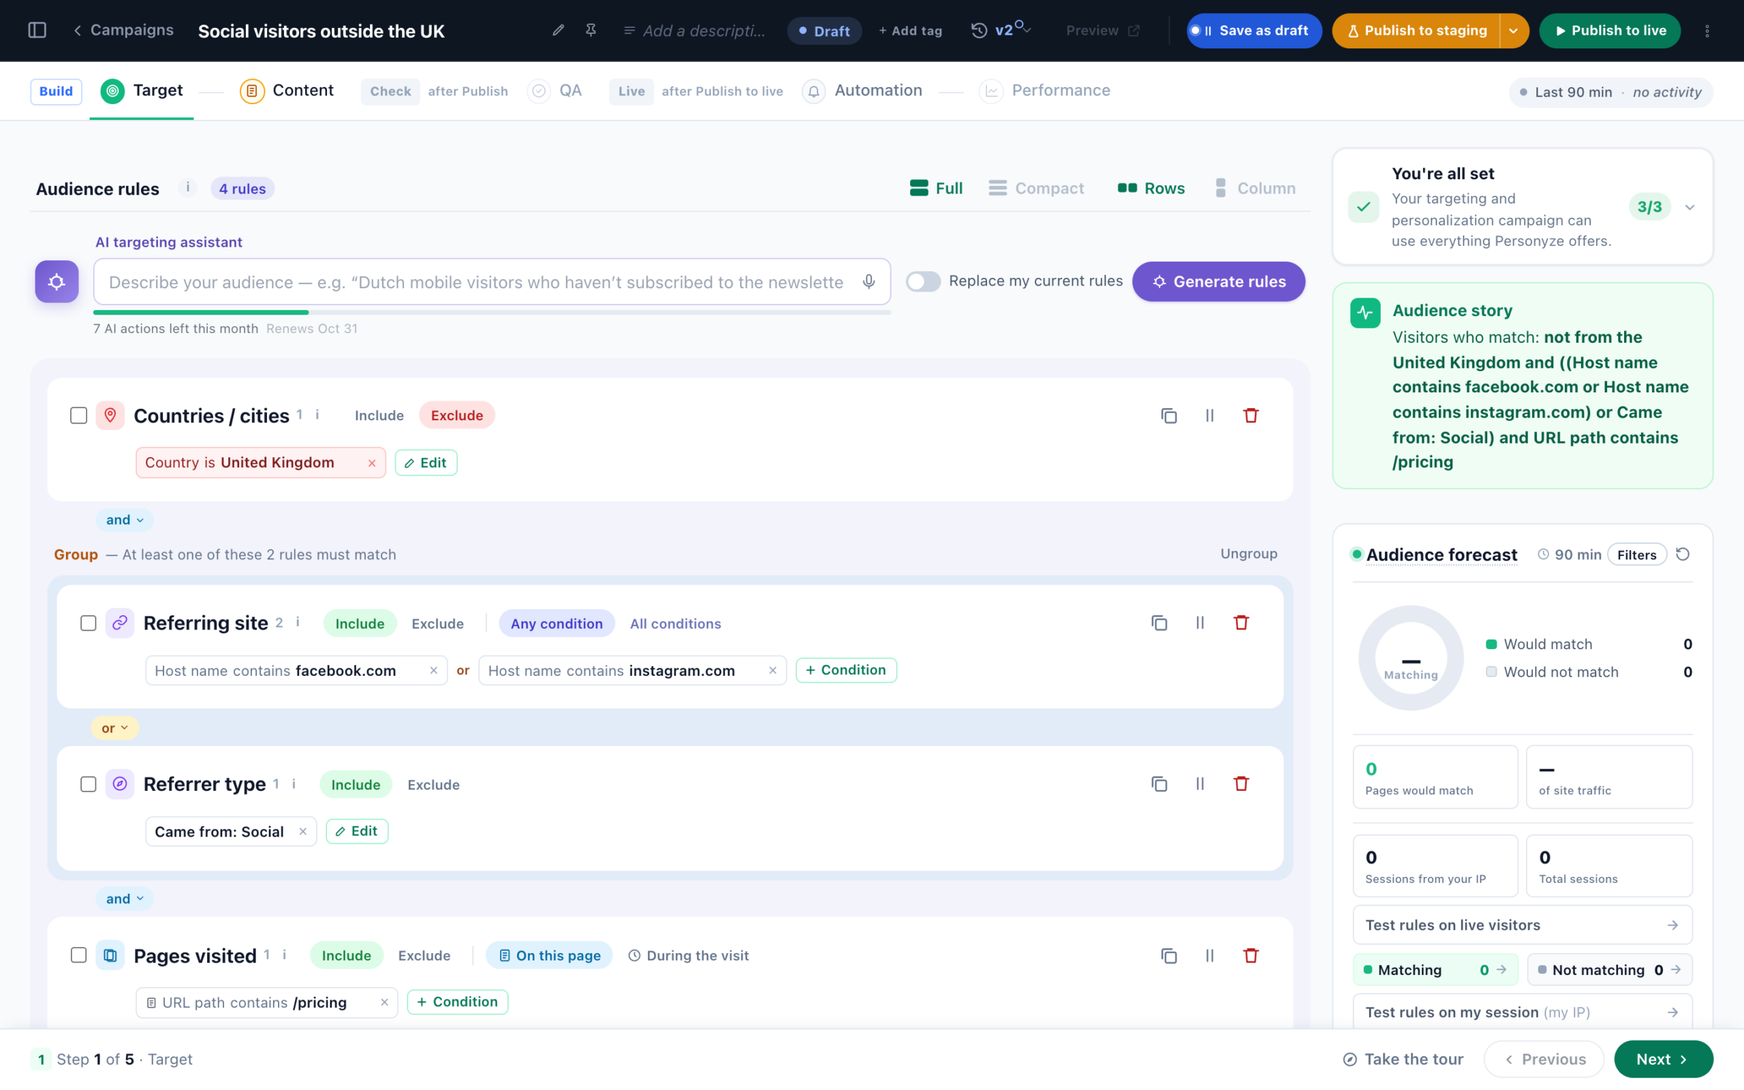This screenshot has height=1090, width=1744.
Task: Open Test rules on live visitors
Action: click(x=1522, y=925)
